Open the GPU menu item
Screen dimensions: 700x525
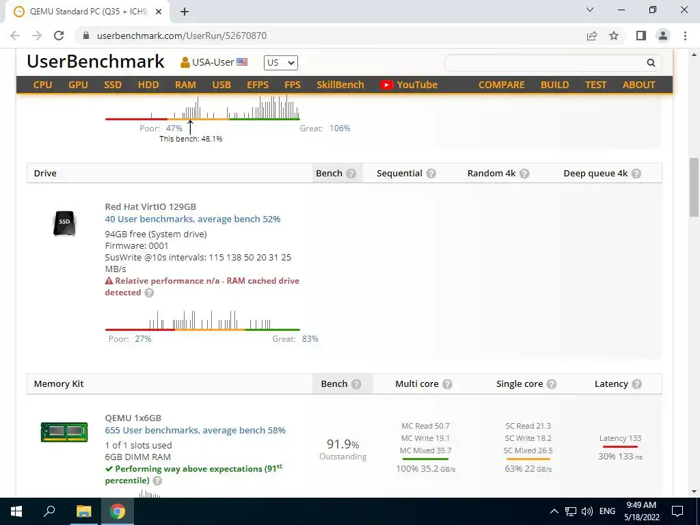(78, 85)
